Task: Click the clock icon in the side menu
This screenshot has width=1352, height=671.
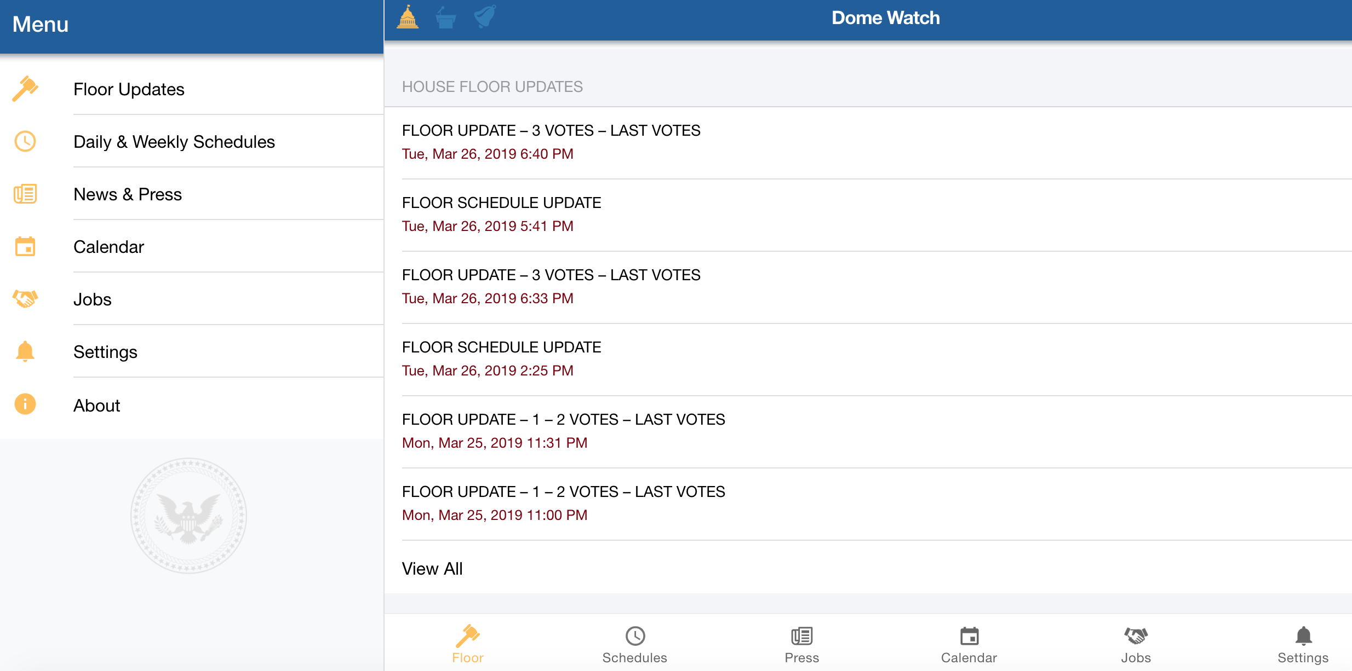Action: (25, 141)
